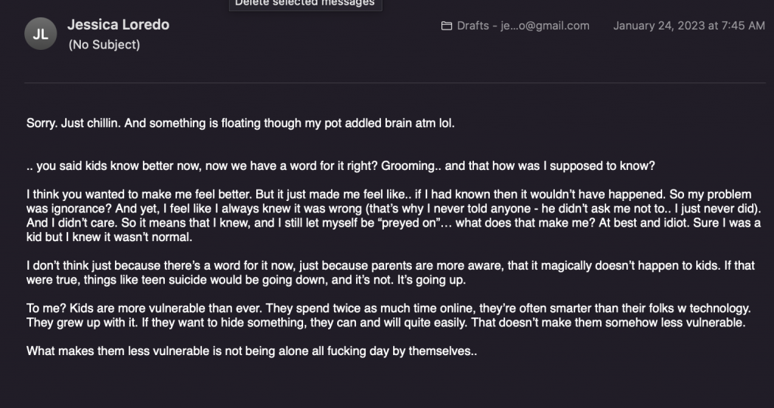Click the paragraph starting "Sorry. Just chillin"
The image size is (774, 408).
(240, 123)
